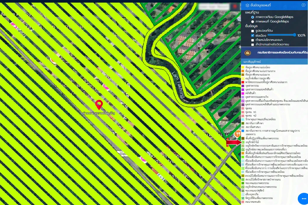
Task: Click the red location pin on map
Action: coord(99,105)
